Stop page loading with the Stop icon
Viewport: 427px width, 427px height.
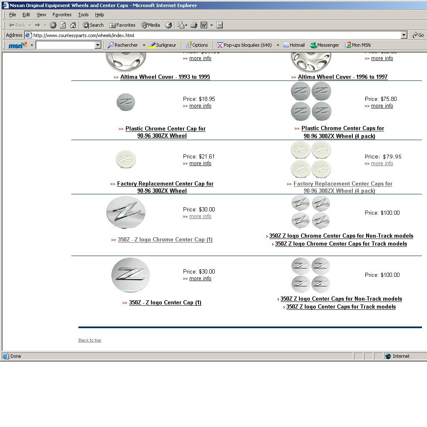(53, 25)
